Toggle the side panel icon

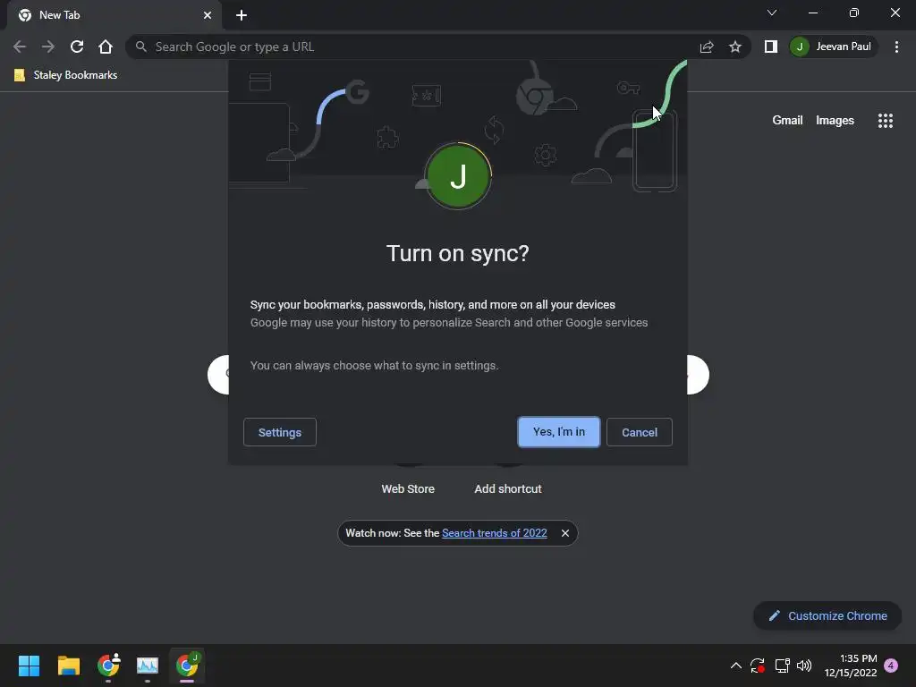tap(770, 47)
